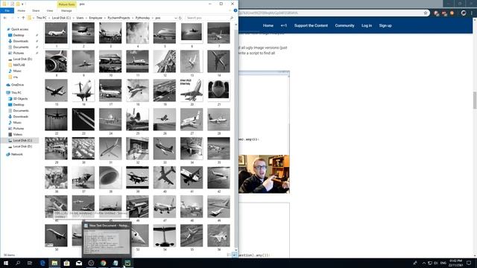Switch Explorer to details view
Viewport: 477px width, 268px height.
(x=229, y=255)
